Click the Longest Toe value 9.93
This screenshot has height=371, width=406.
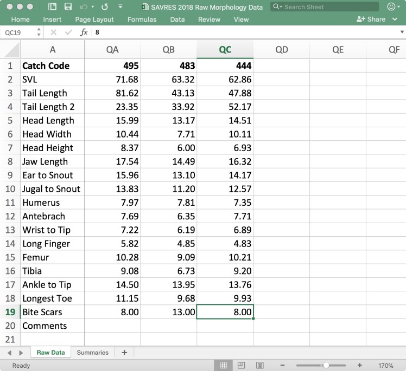225,298
